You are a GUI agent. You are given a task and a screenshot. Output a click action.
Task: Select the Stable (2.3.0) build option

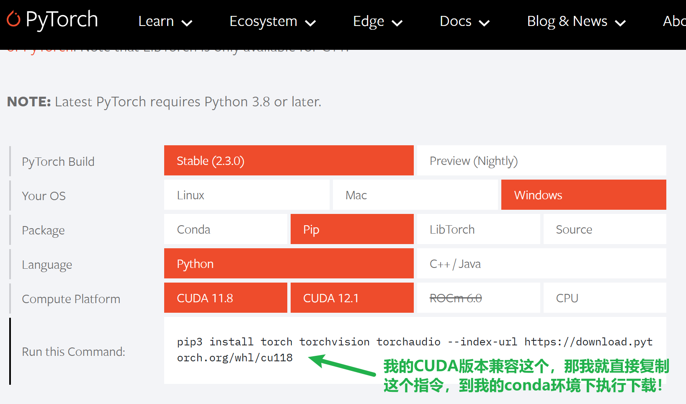pyautogui.click(x=289, y=161)
